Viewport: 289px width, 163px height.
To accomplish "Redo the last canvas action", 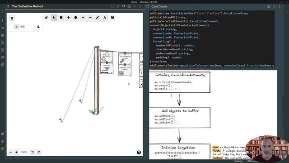I will pyautogui.click(x=39, y=152).
